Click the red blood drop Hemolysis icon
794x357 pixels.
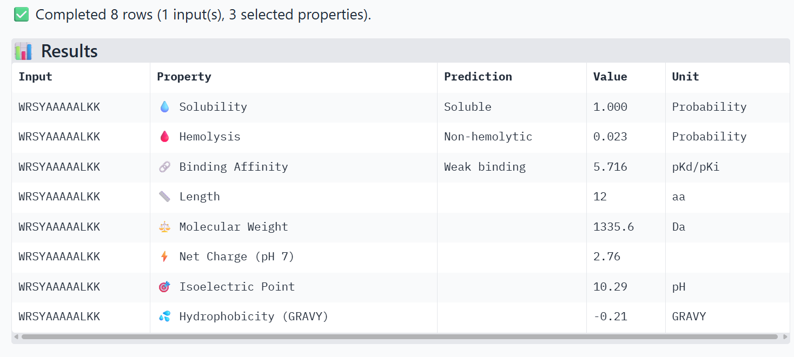(164, 137)
